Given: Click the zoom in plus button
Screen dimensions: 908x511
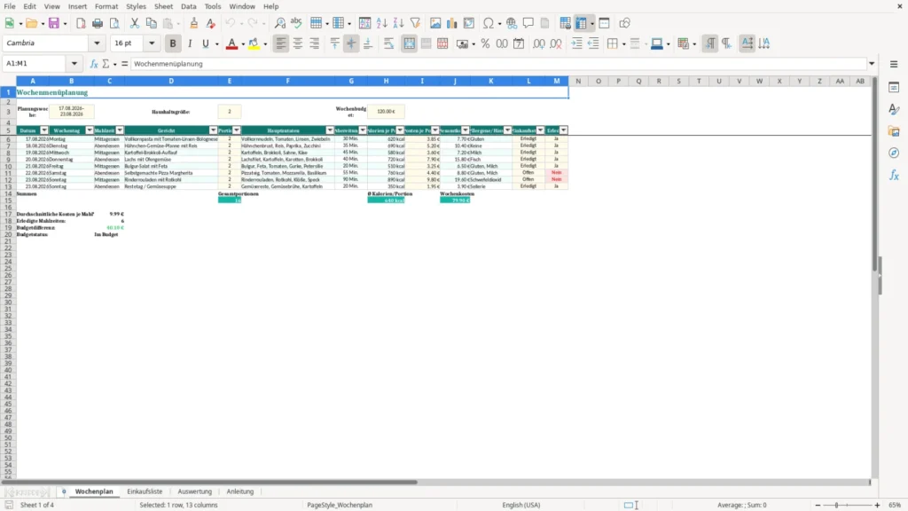Looking at the screenshot, I should 877,505.
